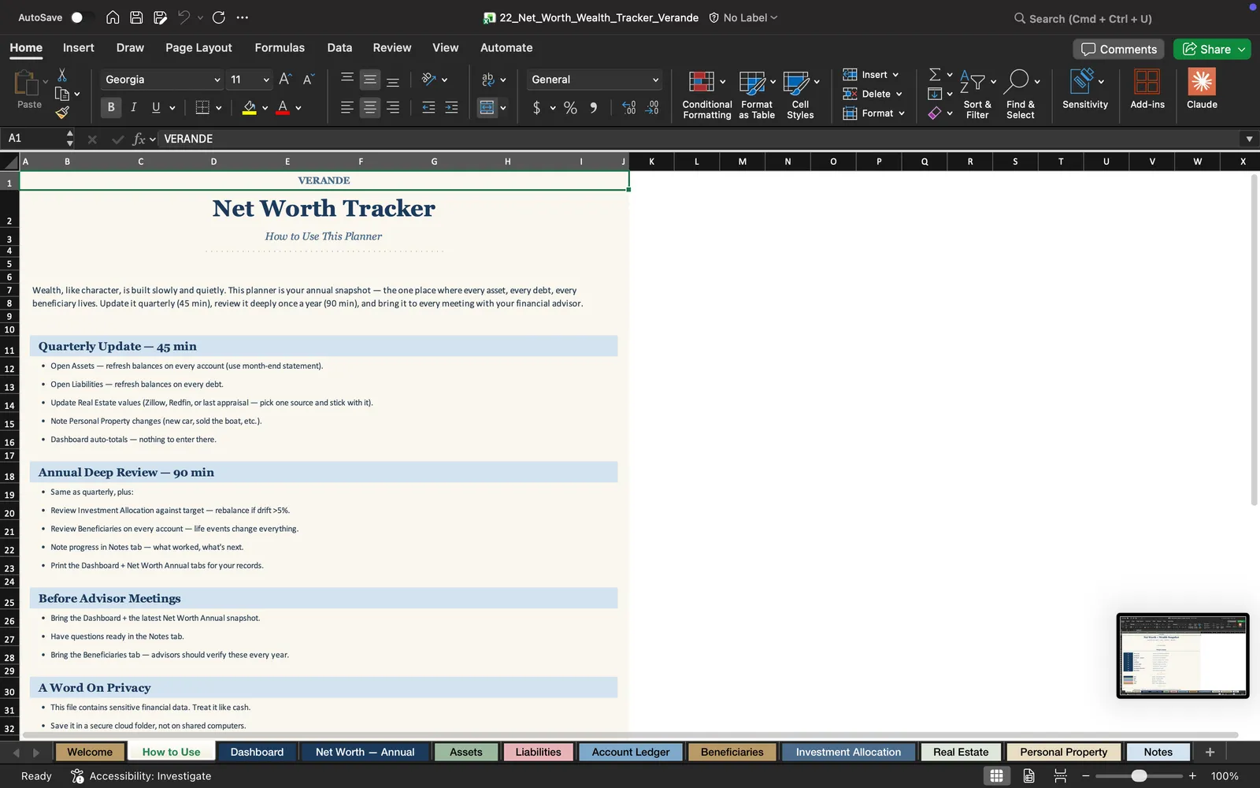Click the Undo arrow icon
The image size is (1260, 788).
(183, 17)
